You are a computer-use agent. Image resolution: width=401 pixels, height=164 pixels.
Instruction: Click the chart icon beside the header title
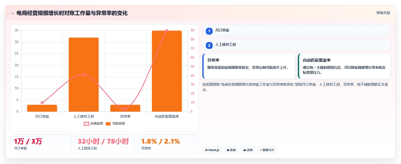click(12, 13)
